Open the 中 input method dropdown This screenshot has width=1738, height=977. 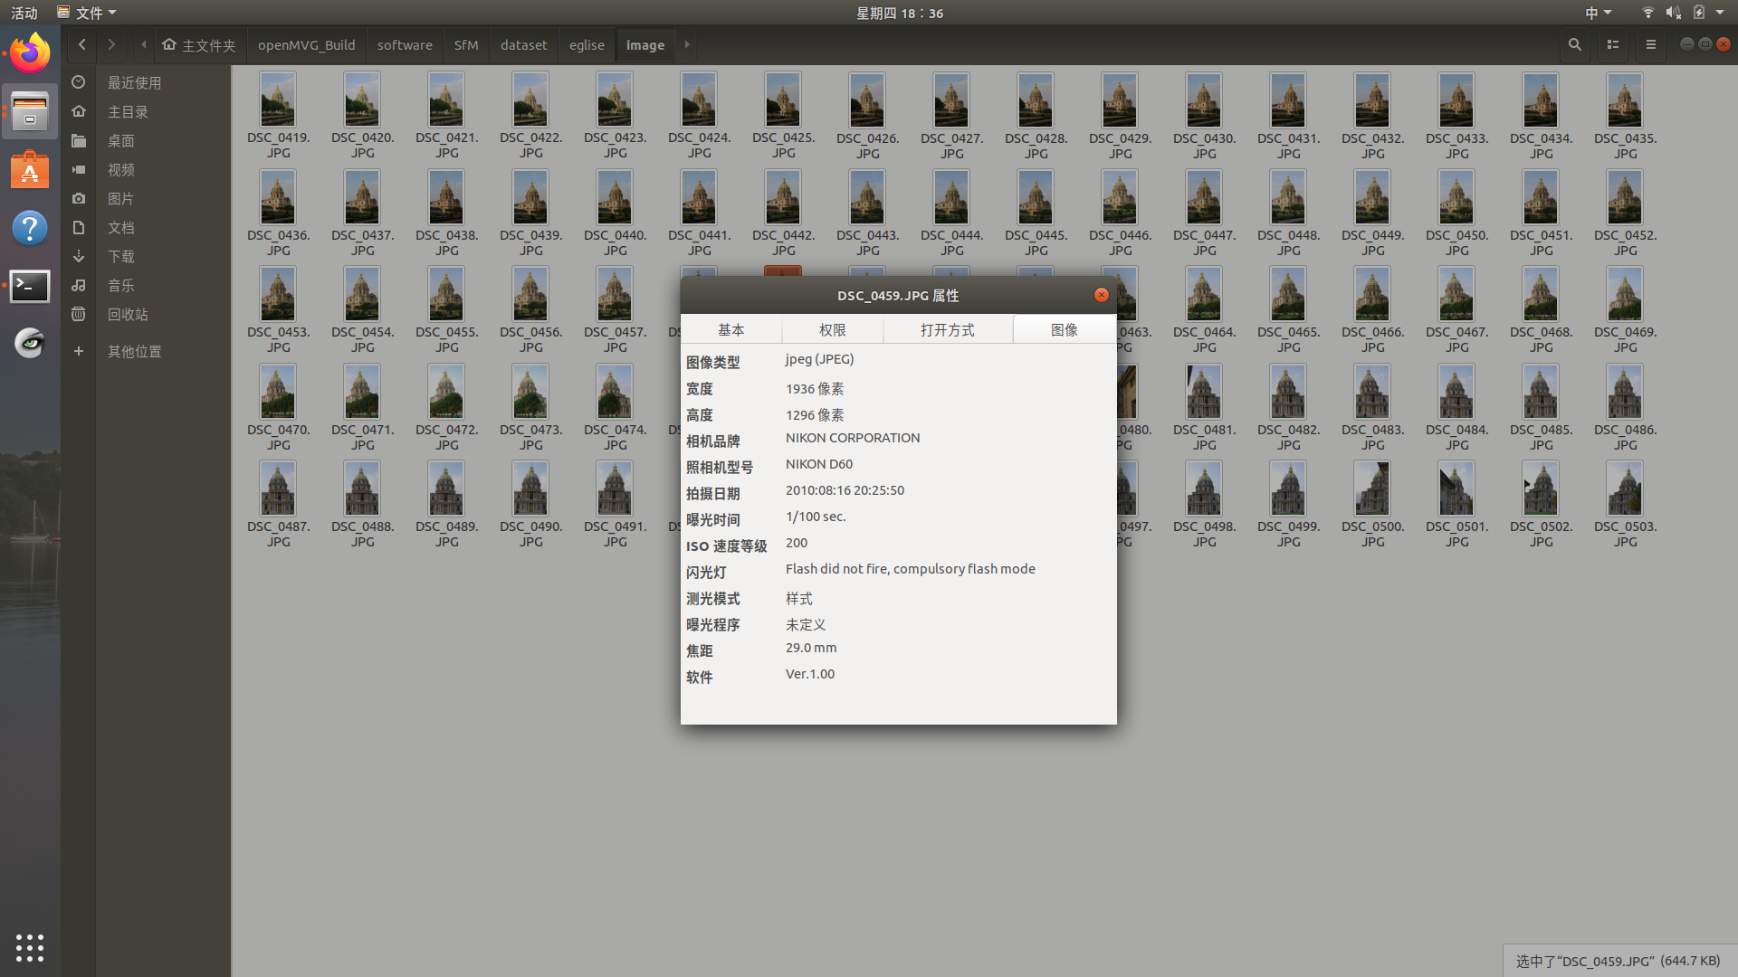(1598, 13)
